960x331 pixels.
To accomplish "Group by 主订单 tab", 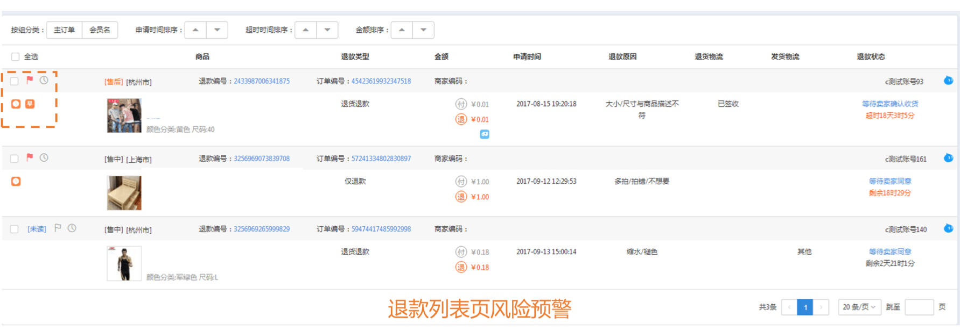I will pyautogui.click(x=64, y=30).
